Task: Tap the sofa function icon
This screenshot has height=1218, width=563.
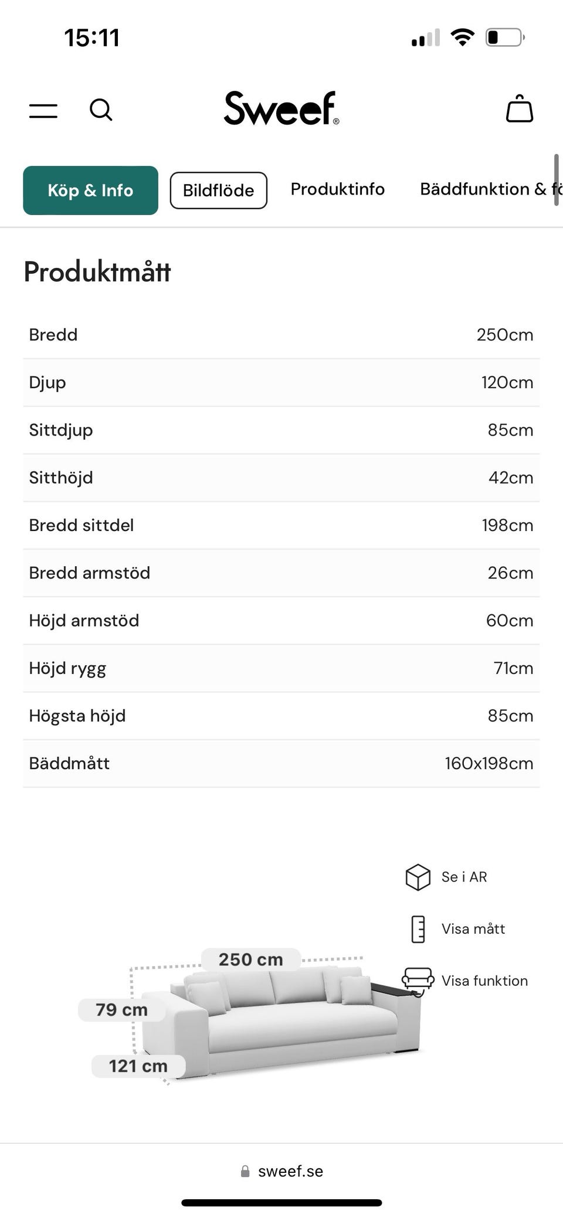Action: pyautogui.click(x=418, y=981)
